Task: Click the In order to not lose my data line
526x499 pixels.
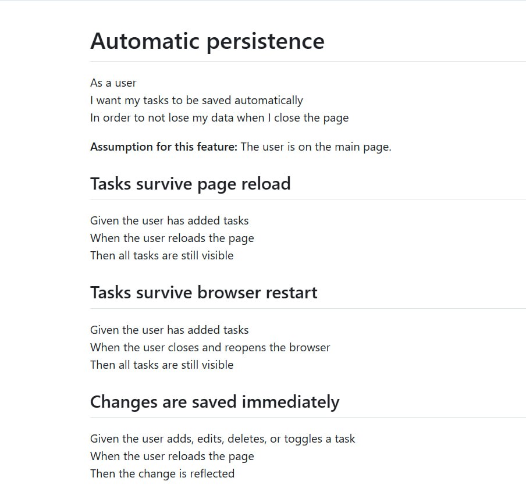Action: tap(219, 118)
